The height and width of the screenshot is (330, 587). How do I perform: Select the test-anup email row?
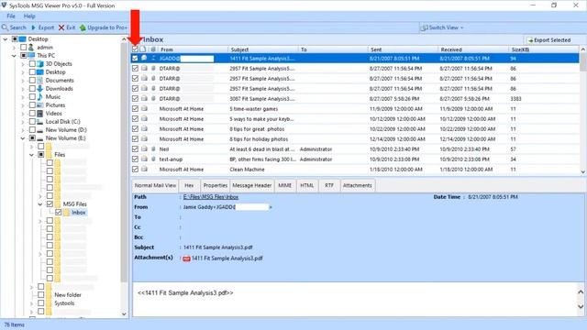pyautogui.click(x=355, y=159)
